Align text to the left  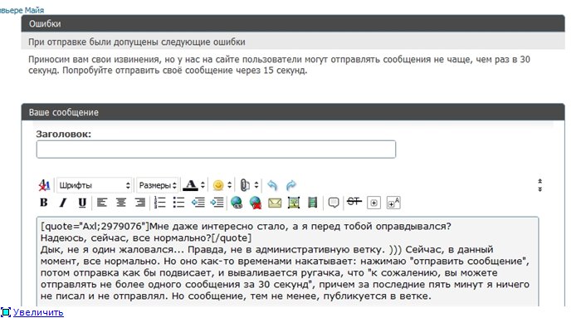click(102, 203)
